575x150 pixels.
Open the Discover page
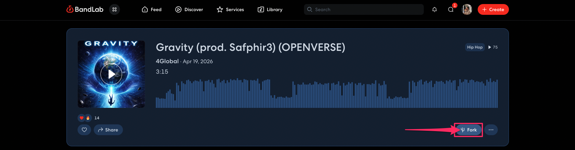(189, 9)
